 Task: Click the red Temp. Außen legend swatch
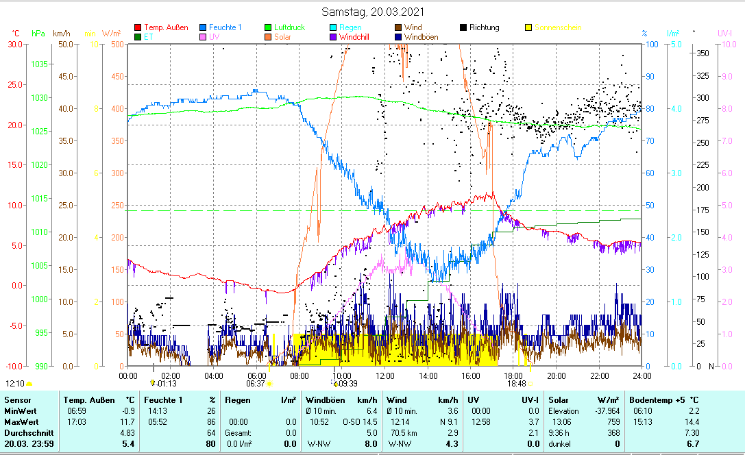(137, 27)
